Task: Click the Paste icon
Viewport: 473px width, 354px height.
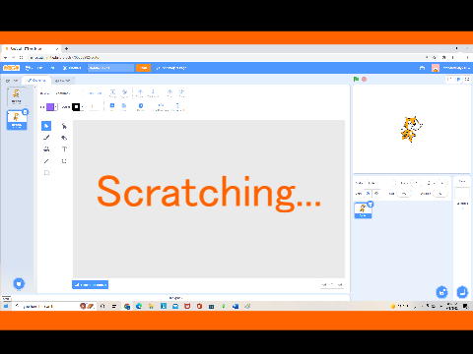Action: [x=124, y=107]
